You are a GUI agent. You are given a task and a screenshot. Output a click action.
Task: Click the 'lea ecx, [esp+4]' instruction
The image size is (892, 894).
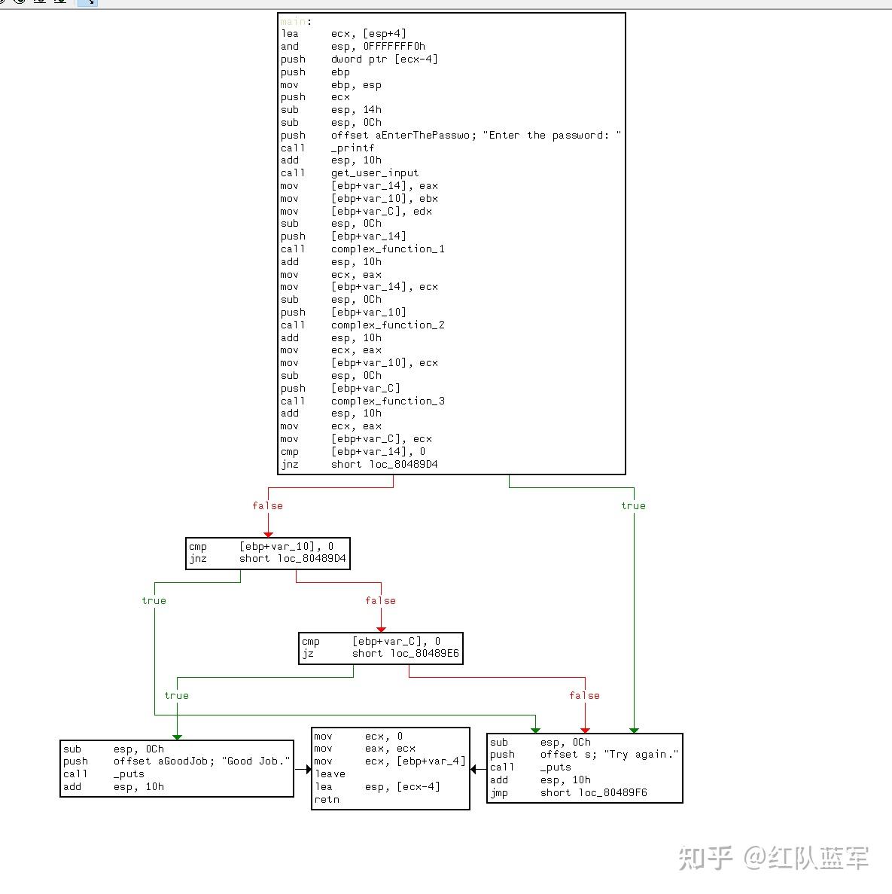point(343,34)
